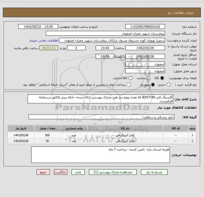Click the پاسخ به نیاز button
This screenshot has height=197, width=204.
pyautogui.click(x=154, y=172)
